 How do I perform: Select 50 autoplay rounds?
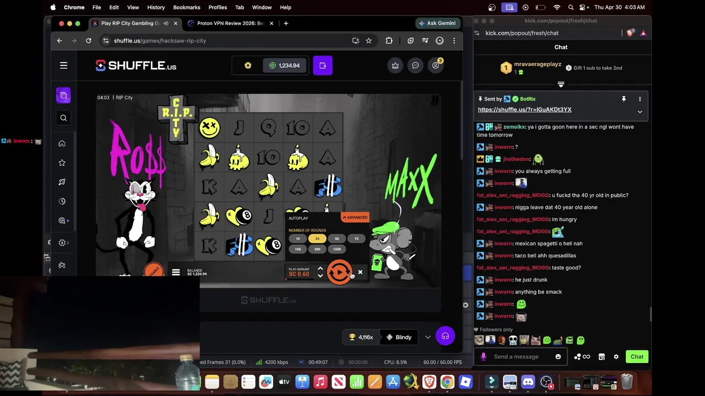(x=337, y=239)
